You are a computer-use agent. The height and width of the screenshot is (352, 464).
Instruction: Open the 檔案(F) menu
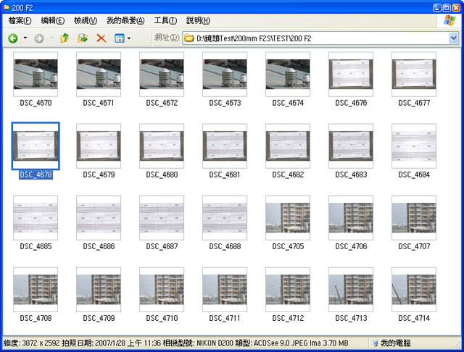pyautogui.click(x=20, y=20)
